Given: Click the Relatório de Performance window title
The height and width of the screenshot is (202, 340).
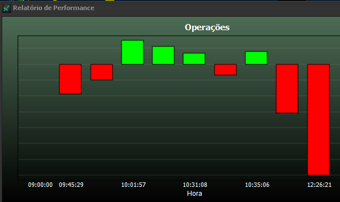Looking at the screenshot, I should [x=54, y=8].
